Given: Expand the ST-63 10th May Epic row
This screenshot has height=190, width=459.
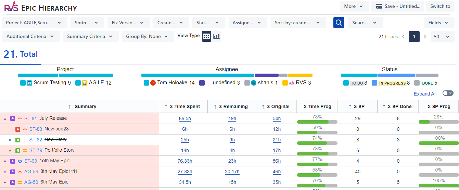Looking at the screenshot, I should [x=5, y=161].
